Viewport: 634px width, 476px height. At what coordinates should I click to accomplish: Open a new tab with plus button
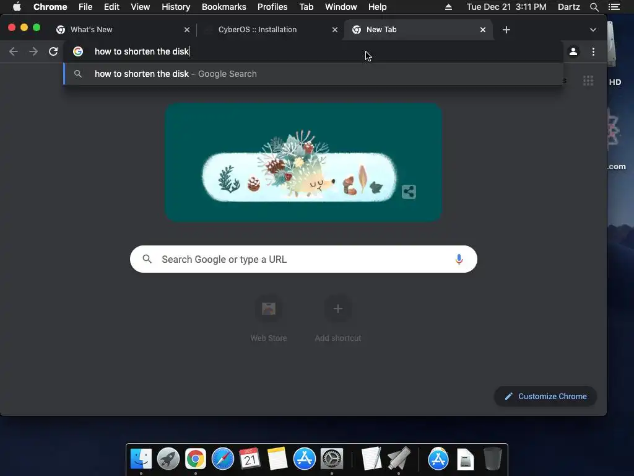click(x=506, y=30)
